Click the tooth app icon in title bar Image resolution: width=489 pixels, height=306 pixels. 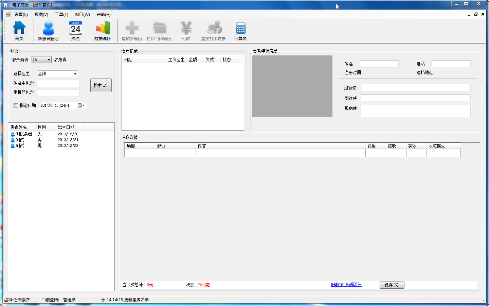(5, 5)
